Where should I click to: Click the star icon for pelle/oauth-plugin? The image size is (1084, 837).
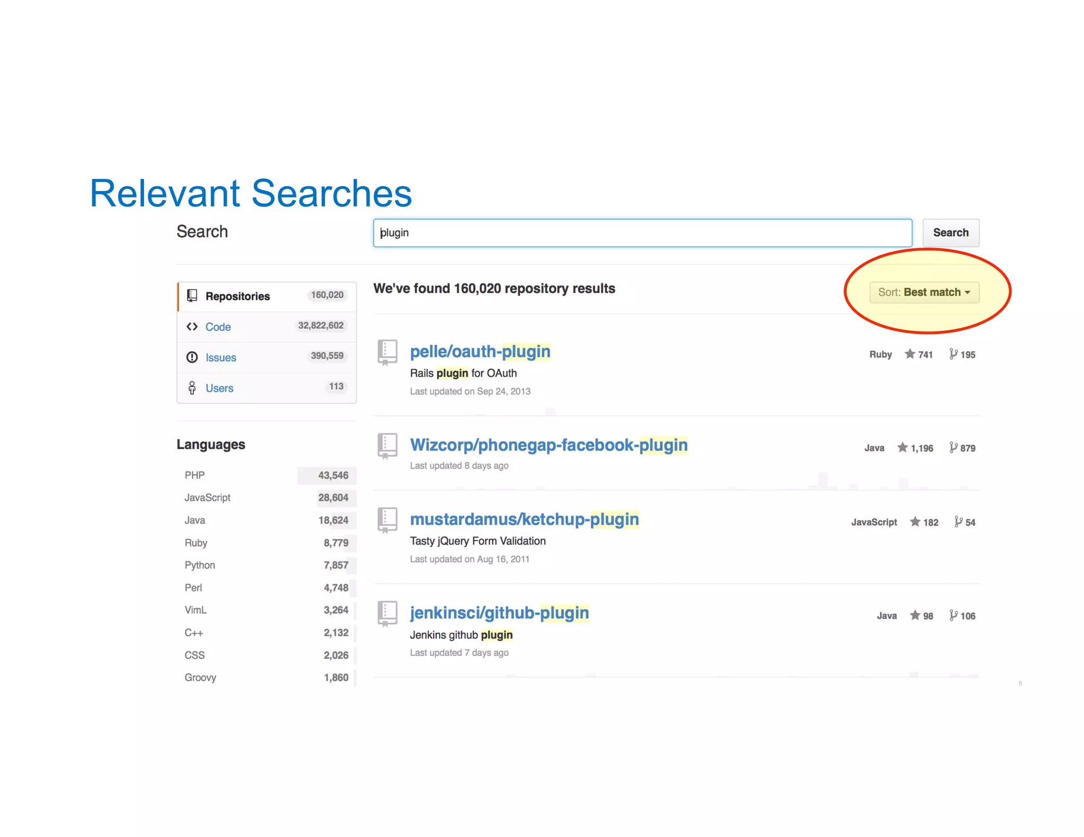pyautogui.click(x=910, y=354)
